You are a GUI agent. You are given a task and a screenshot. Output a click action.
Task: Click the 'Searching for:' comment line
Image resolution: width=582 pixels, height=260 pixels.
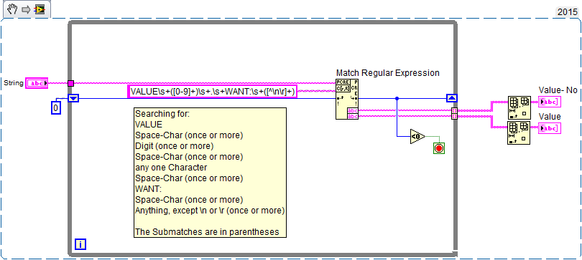click(x=162, y=115)
